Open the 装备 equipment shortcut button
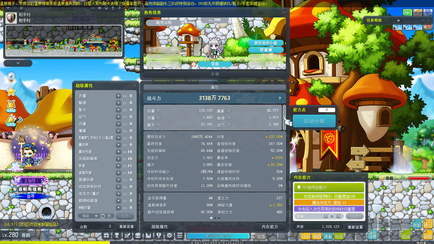 click(328, 236)
